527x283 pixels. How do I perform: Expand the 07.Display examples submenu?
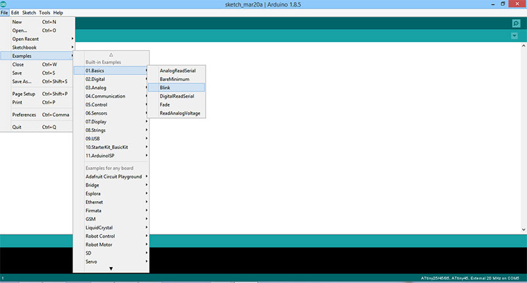pos(111,121)
